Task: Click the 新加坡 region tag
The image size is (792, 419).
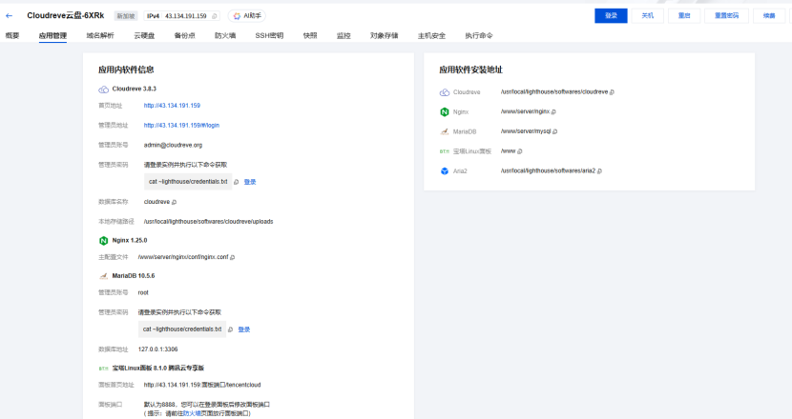Action: [x=126, y=16]
